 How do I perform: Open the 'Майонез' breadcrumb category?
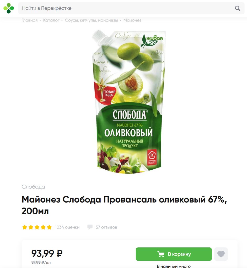(x=132, y=20)
